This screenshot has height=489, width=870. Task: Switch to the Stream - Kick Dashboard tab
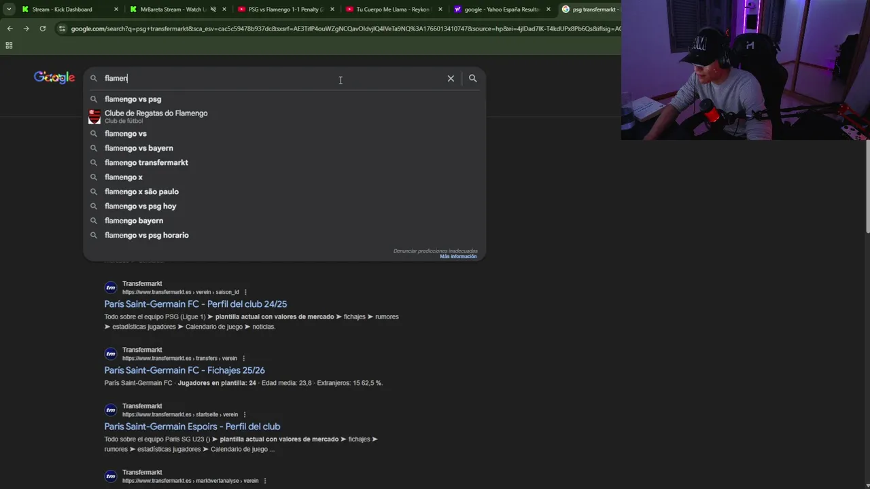pyautogui.click(x=63, y=10)
